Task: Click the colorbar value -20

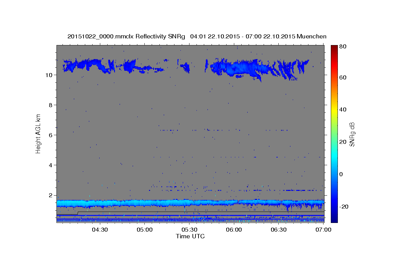Action: click(345, 207)
